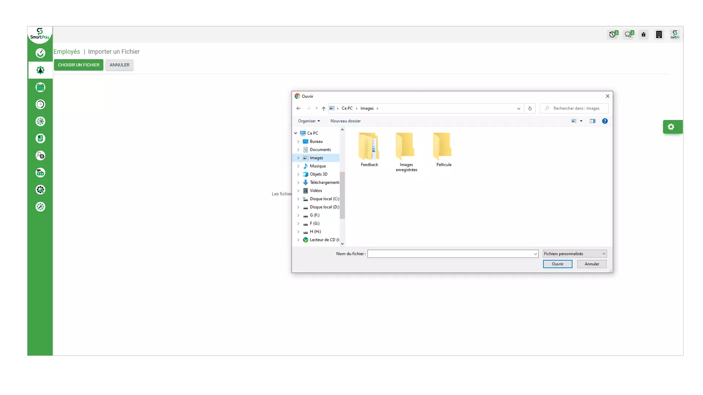This screenshot has width=703, height=395.
Task: Go to Employés breadcrumb link
Action: (x=67, y=52)
